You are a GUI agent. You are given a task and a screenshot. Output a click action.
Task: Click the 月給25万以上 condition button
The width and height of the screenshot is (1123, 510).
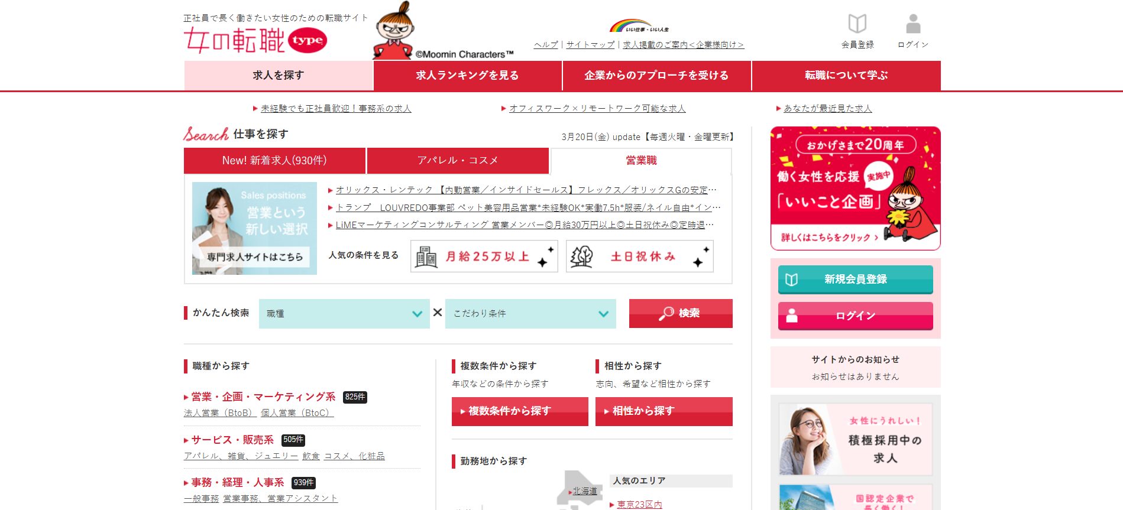pyautogui.click(x=484, y=256)
